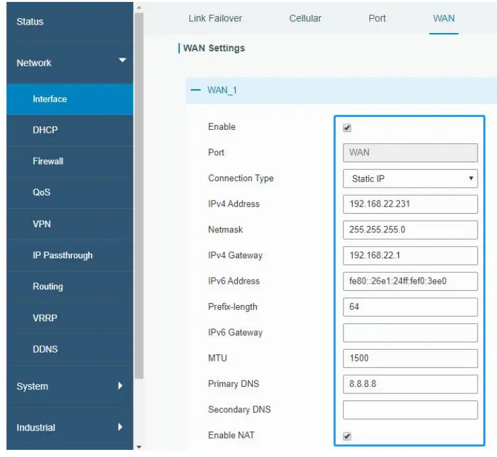Click the System sidebar heading
Screen dimensions: 497x457
(32, 386)
